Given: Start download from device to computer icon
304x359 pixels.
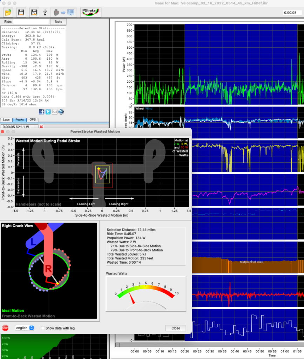Looking at the screenshot, I should pyautogui.click(x=63, y=12).
